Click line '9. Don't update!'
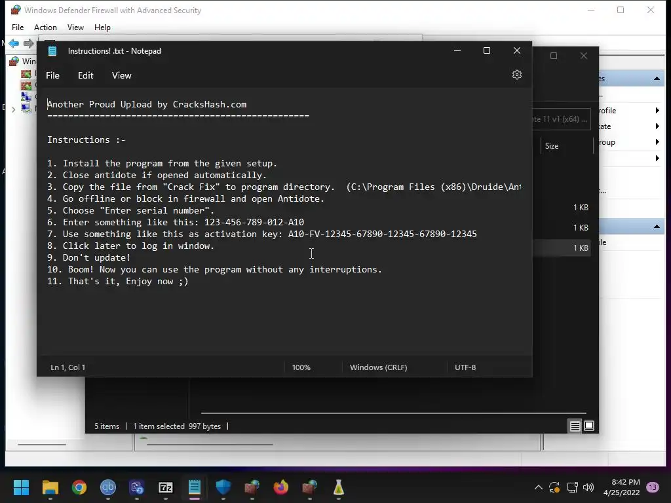The height and width of the screenshot is (503, 671). tap(88, 257)
